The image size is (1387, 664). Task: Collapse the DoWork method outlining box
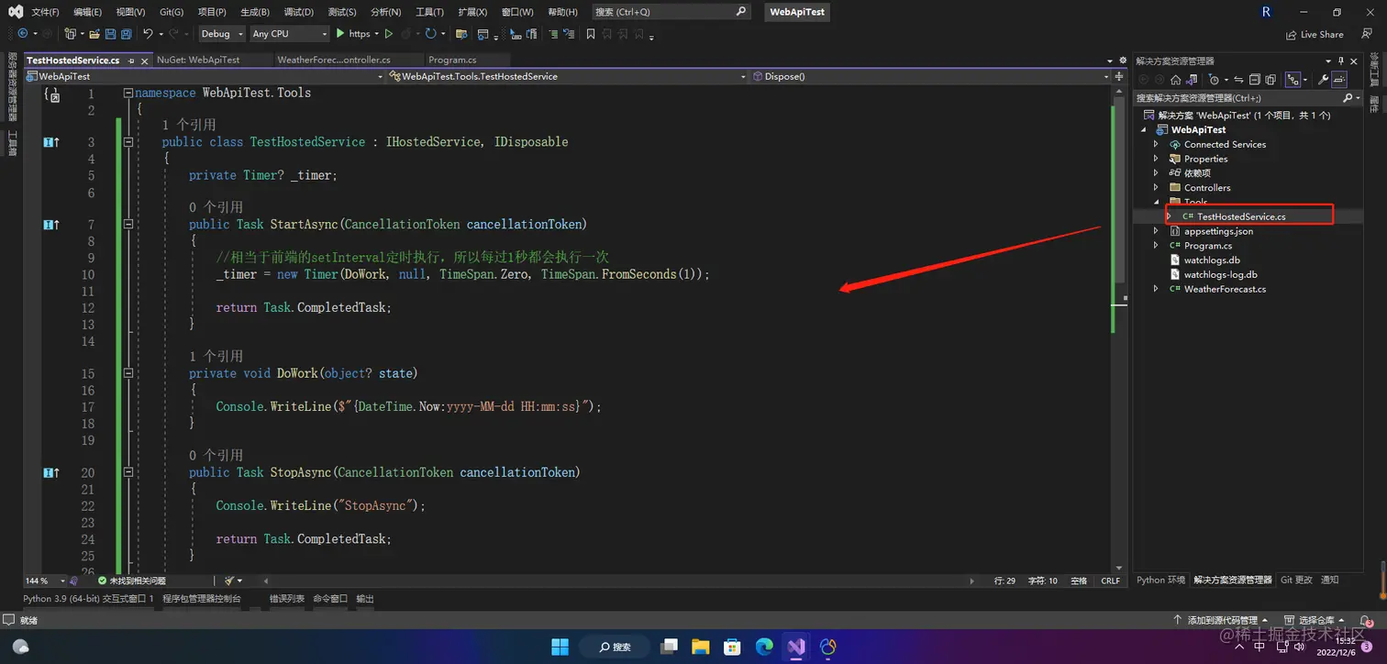[128, 373]
